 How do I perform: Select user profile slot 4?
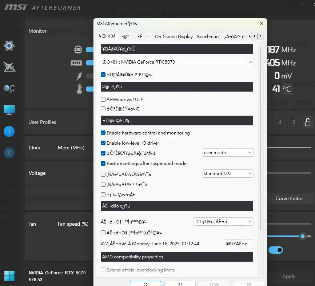pos(280,122)
